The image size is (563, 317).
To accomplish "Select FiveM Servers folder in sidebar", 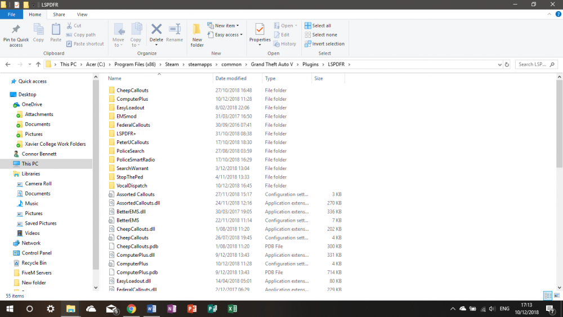I will click(36, 273).
